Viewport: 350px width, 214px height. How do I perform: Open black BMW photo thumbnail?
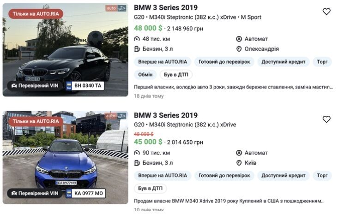[66, 50]
